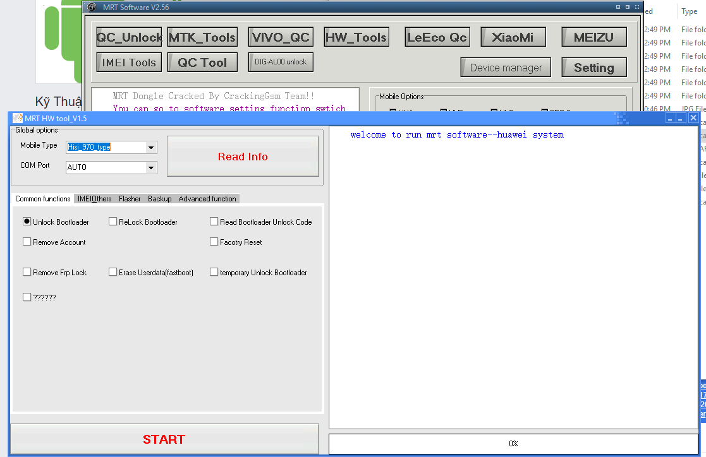Open the Advanced function tab

207,199
